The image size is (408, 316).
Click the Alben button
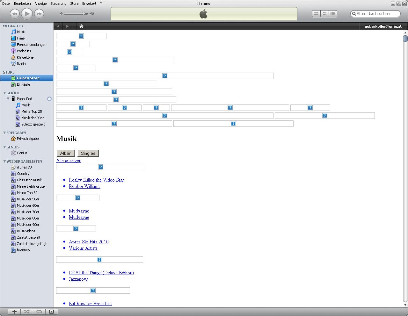click(x=66, y=153)
